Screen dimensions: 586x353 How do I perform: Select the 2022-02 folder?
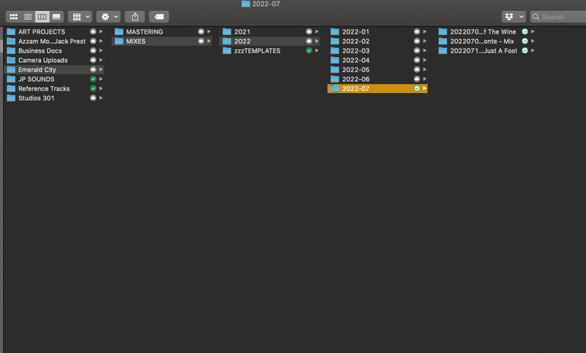click(377, 41)
